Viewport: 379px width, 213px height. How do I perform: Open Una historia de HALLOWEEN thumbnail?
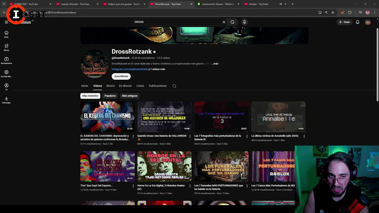(x=164, y=117)
